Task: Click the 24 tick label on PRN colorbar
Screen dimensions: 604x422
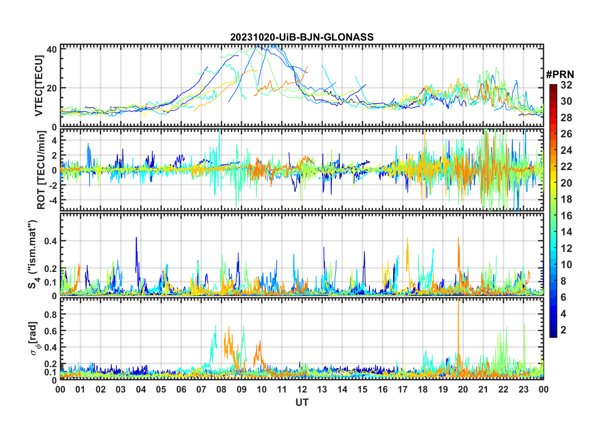Action: (566, 150)
